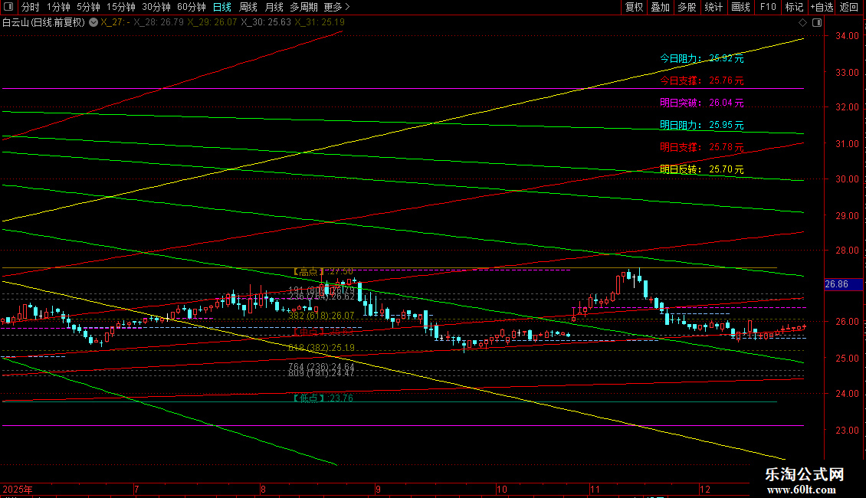Viewport: 866px width, 498px height.
Task: Select the 日线 daily chart tab
Action: tap(222, 7)
